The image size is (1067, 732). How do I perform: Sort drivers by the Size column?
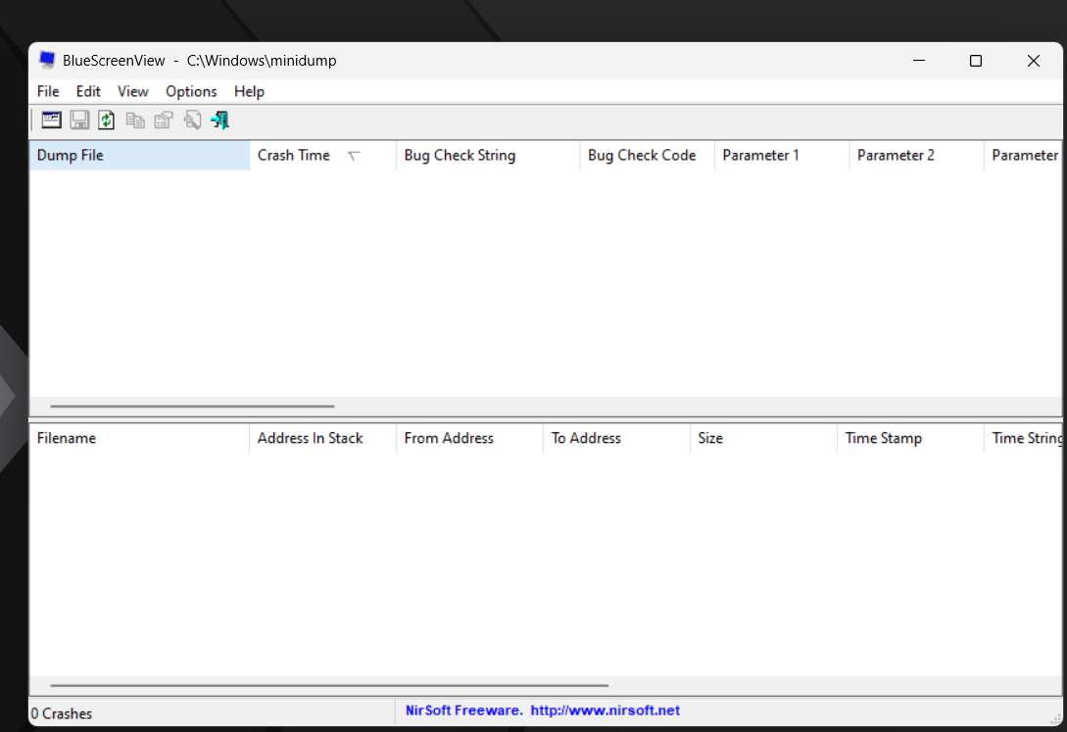tap(763, 438)
